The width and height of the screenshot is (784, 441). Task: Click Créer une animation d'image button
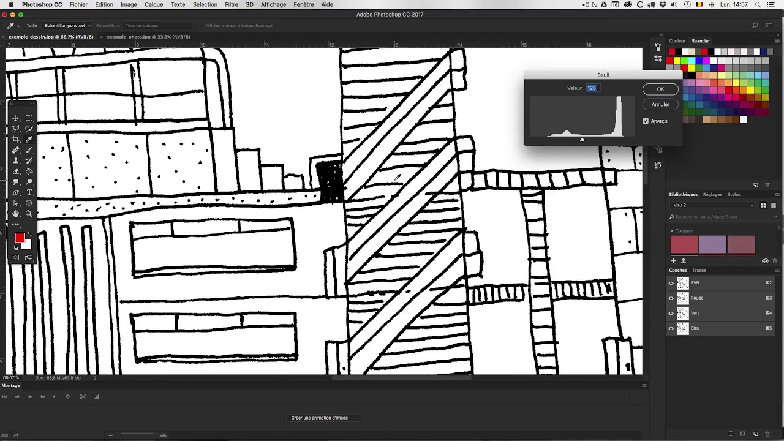320,418
